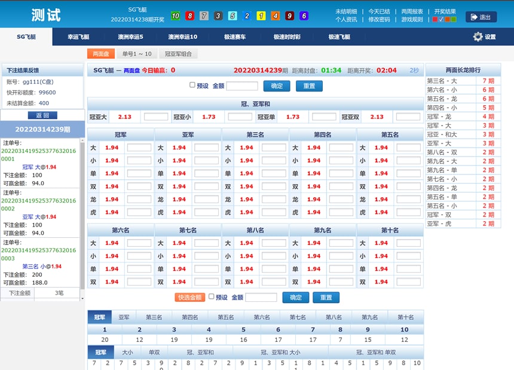Image resolution: width=514 pixels, height=370 pixels.
Task: Click the red number 8 result ball
Action: 189,14
